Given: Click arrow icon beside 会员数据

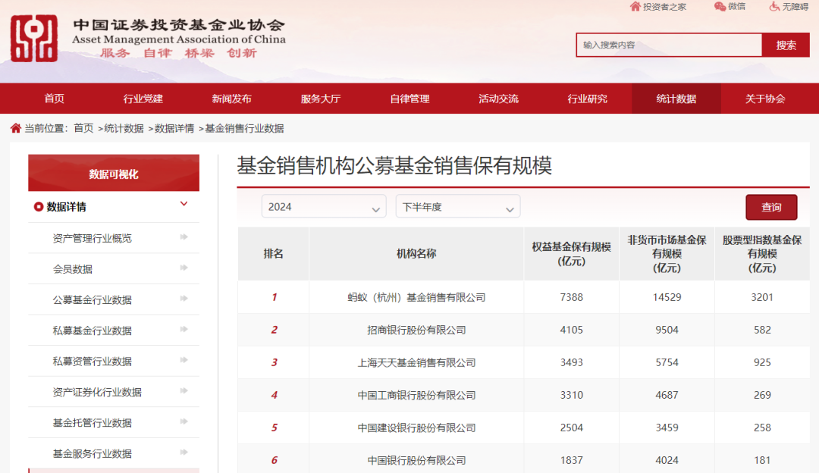Looking at the screenshot, I should point(184,268).
